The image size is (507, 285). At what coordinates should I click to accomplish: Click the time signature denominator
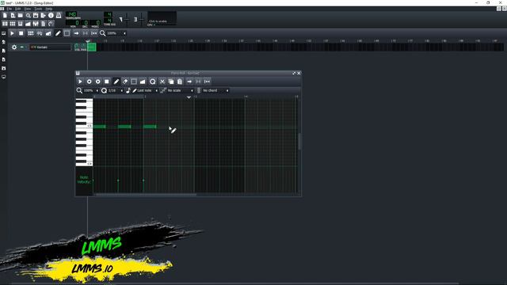pyautogui.click(x=109, y=21)
